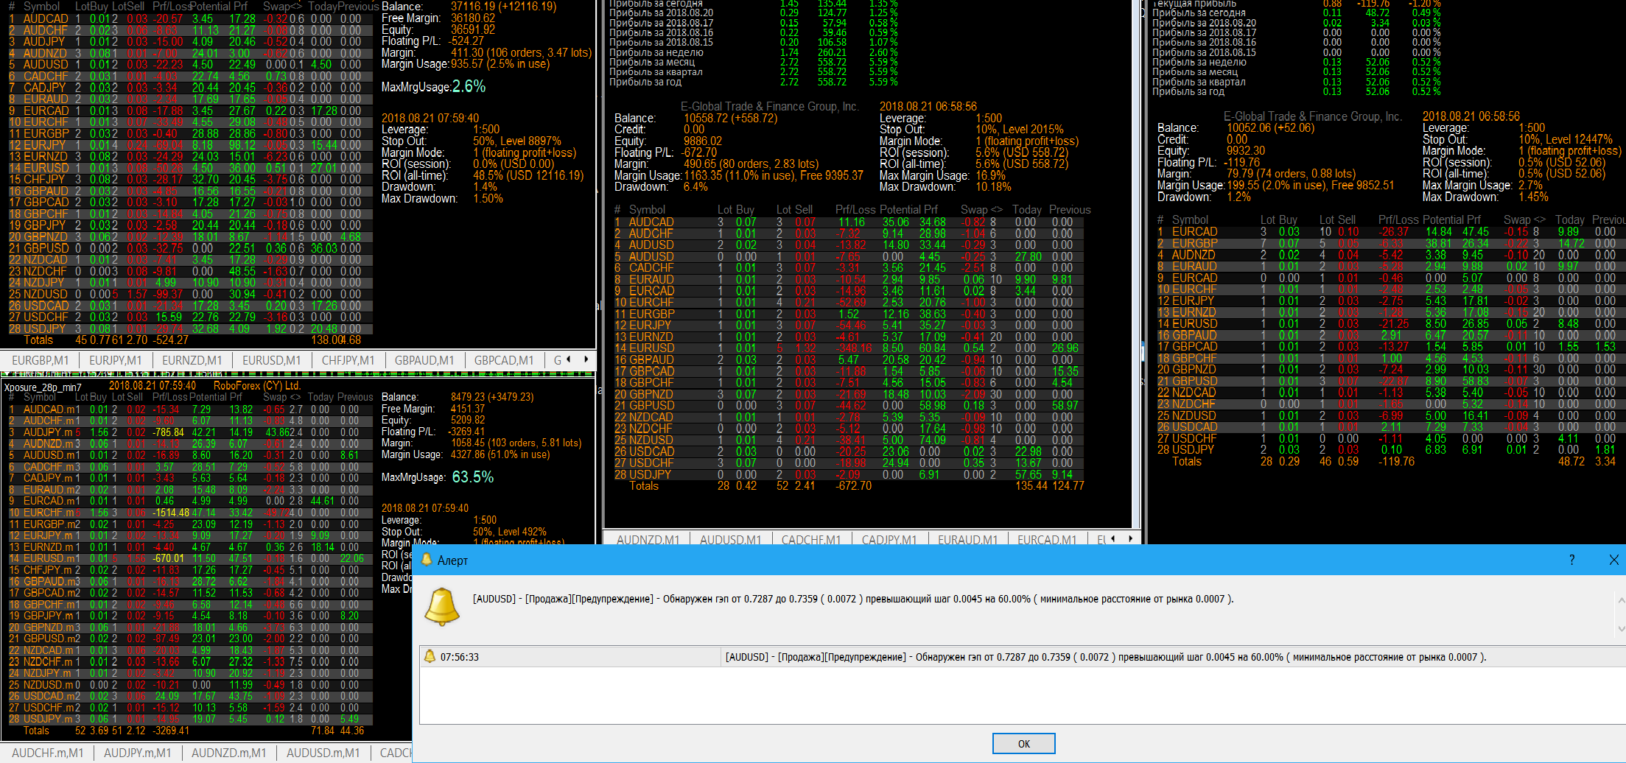Click the Free Margin value 36180.62
Viewport: 1626px width, 763px height.
[x=473, y=18]
